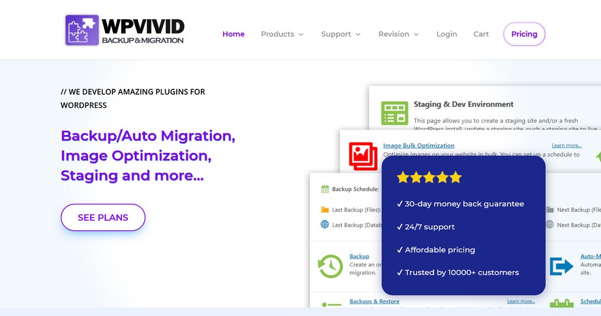The width and height of the screenshot is (601, 316).
Task: Select the Backup Schedule label
Action: tap(355, 189)
